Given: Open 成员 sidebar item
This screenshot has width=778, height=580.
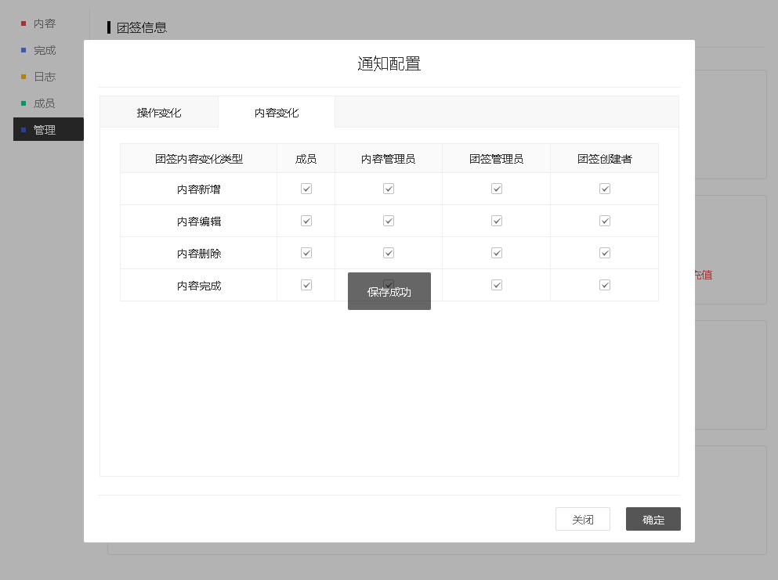Looking at the screenshot, I should coord(45,103).
